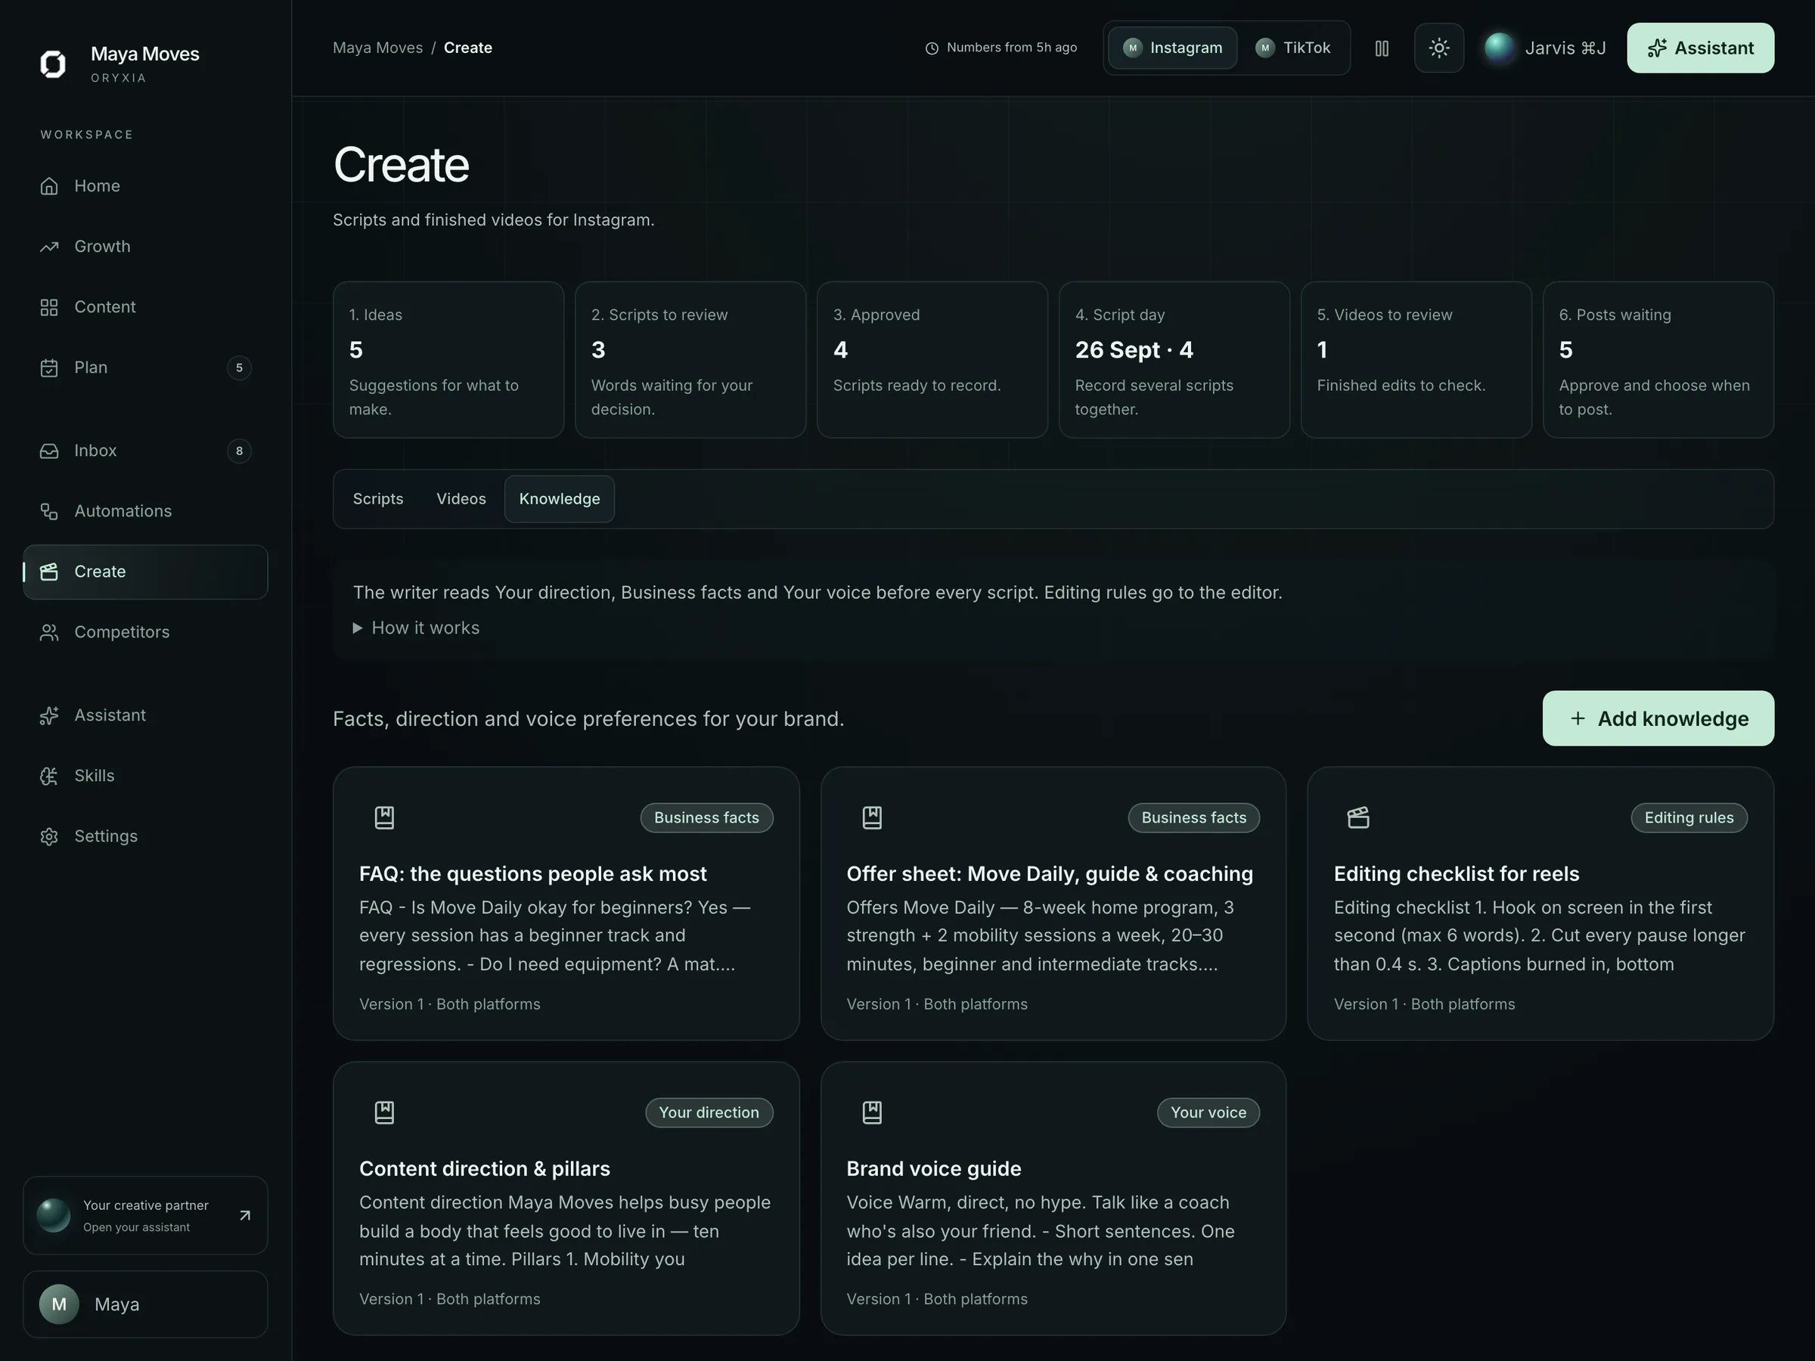Click the Growth trend arrow icon
The image size is (1815, 1361).
click(49, 247)
